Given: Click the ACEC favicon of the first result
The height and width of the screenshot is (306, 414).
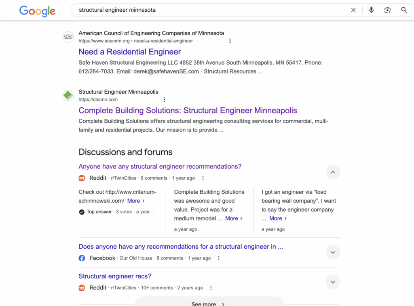Looking at the screenshot, I should click(68, 37).
